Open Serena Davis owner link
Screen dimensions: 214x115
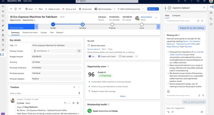click(146, 17)
